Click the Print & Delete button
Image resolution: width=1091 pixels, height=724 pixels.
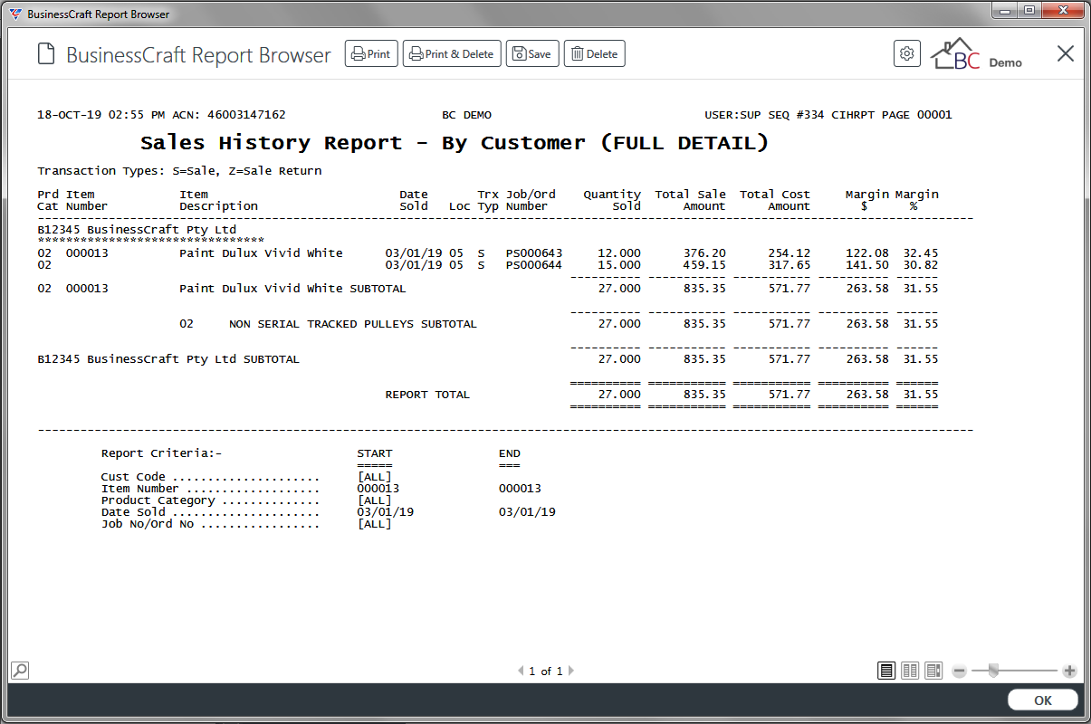click(x=452, y=54)
